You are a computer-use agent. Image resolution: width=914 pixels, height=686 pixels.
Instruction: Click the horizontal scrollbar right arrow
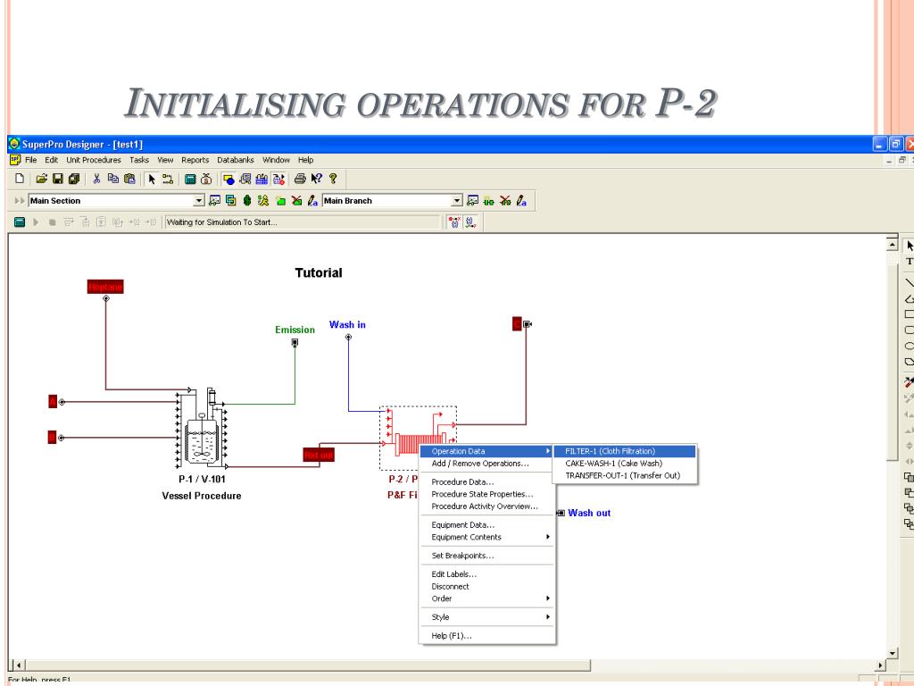coord(881,665)
